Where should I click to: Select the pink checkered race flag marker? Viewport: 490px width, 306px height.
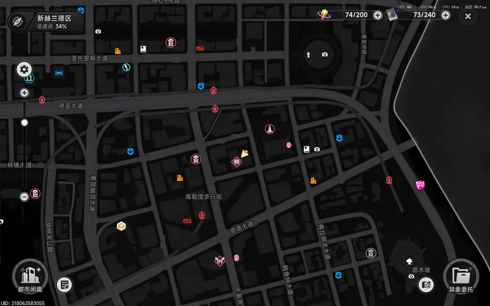[420, 185]
